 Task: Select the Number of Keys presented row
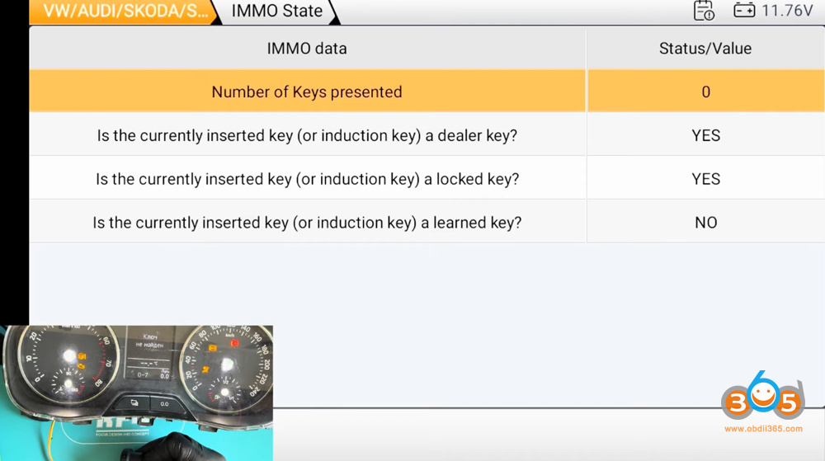[x=307, y=92]
